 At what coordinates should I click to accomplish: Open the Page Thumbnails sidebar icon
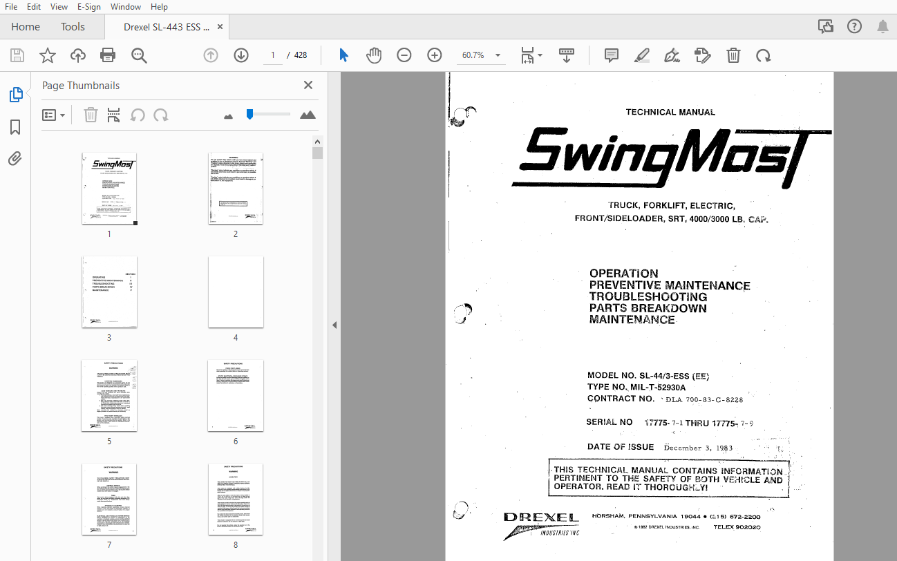point(16,95)
